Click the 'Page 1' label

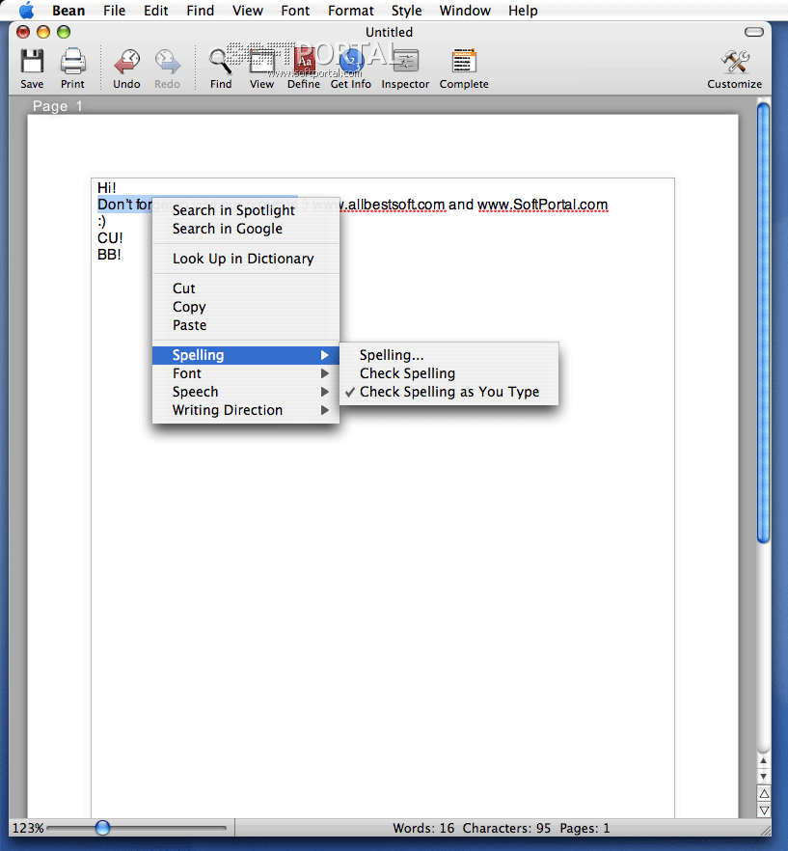click(57, 106)
